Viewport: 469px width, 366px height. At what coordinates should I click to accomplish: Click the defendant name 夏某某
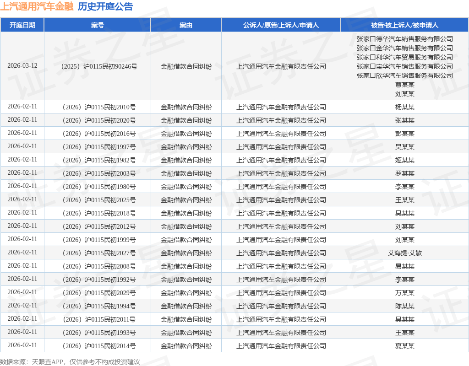click(404, 346)
